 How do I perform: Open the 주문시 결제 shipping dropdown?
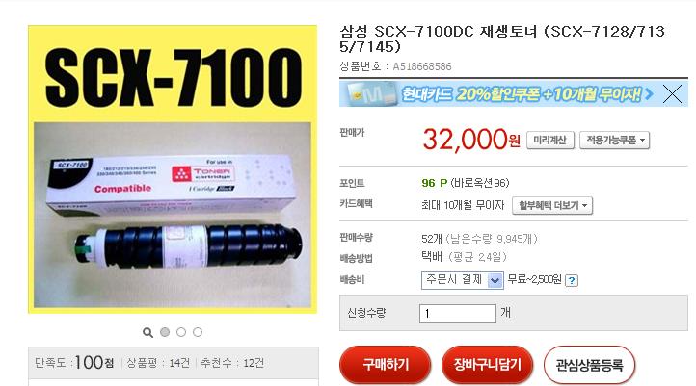[x=462, y=280]
